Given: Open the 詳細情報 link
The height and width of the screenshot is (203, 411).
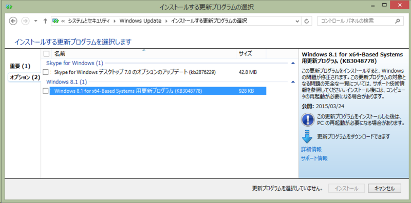Looking at the screenshot, I should tap(311, 149).
